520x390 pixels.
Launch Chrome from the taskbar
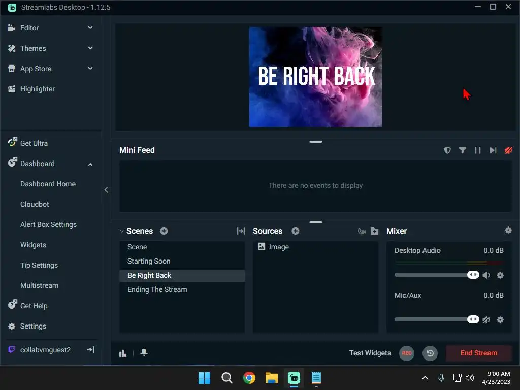[x=249, y=378]
